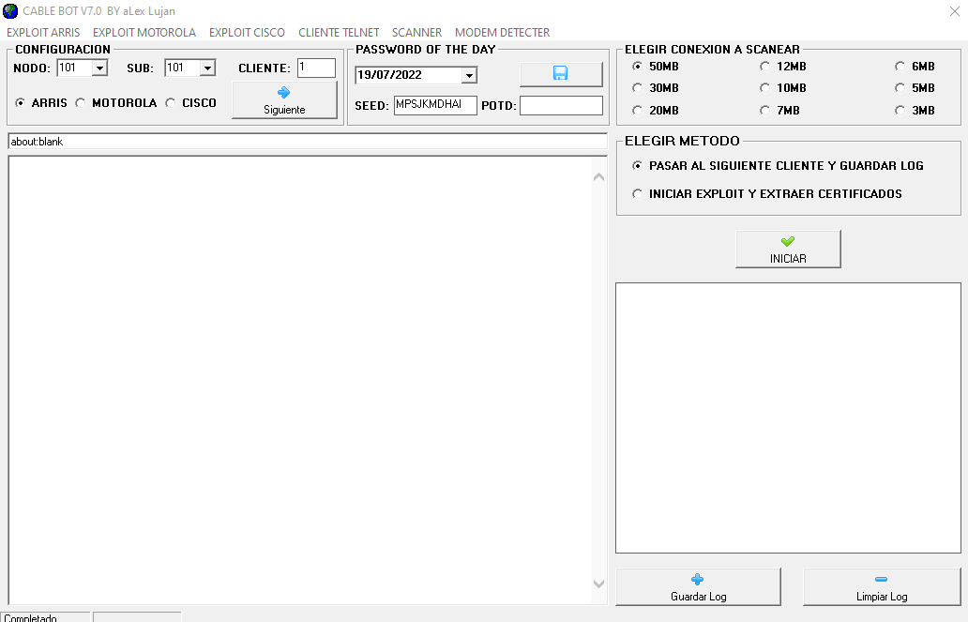Screen dimensions: 968x622
Task: Click the about:blank address bar
Action: coord(308,142)
